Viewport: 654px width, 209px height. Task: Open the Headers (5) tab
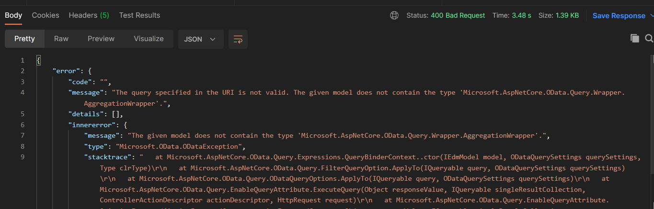coord(89,15)
